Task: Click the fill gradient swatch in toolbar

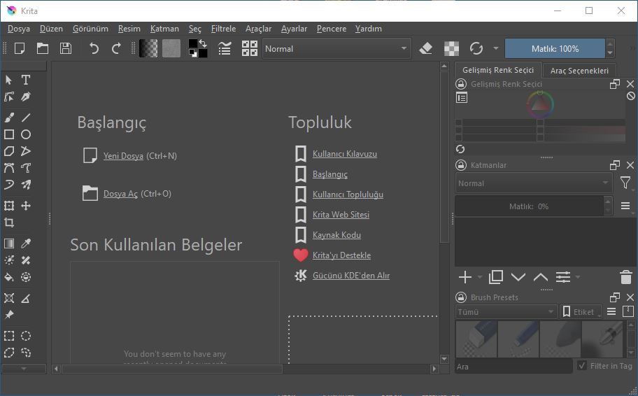Action: click(148, 48)
